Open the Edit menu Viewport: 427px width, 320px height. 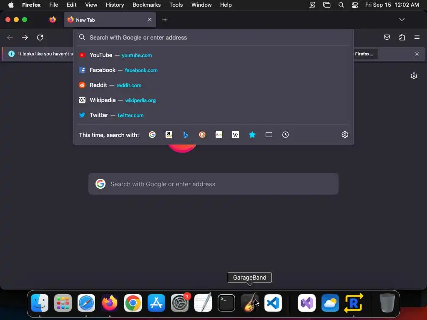point(72,5)
